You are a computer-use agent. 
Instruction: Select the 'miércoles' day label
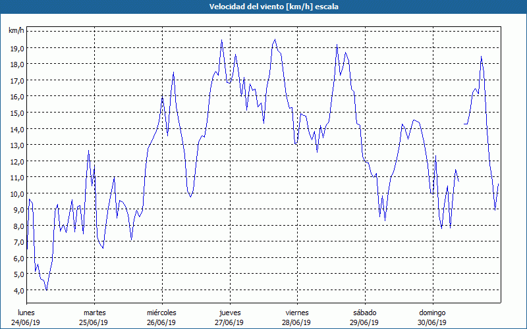[x=161, y=313]
